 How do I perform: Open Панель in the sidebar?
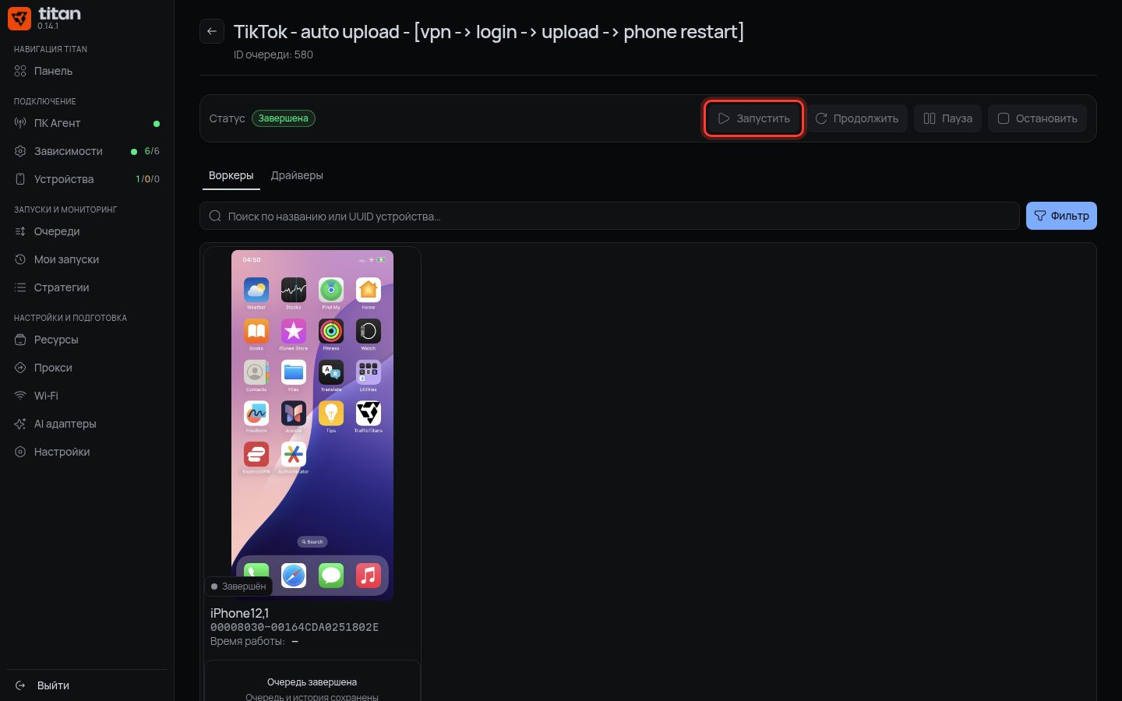pyautogui.click(x=86, y=71)
